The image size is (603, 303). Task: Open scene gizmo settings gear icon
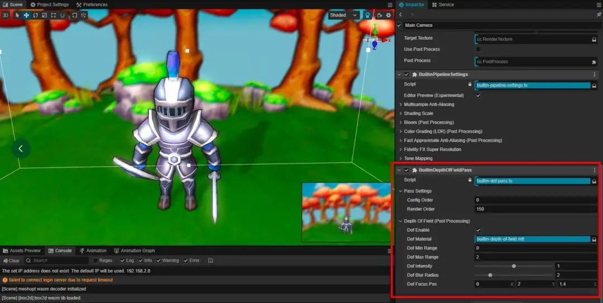(389, 16)
